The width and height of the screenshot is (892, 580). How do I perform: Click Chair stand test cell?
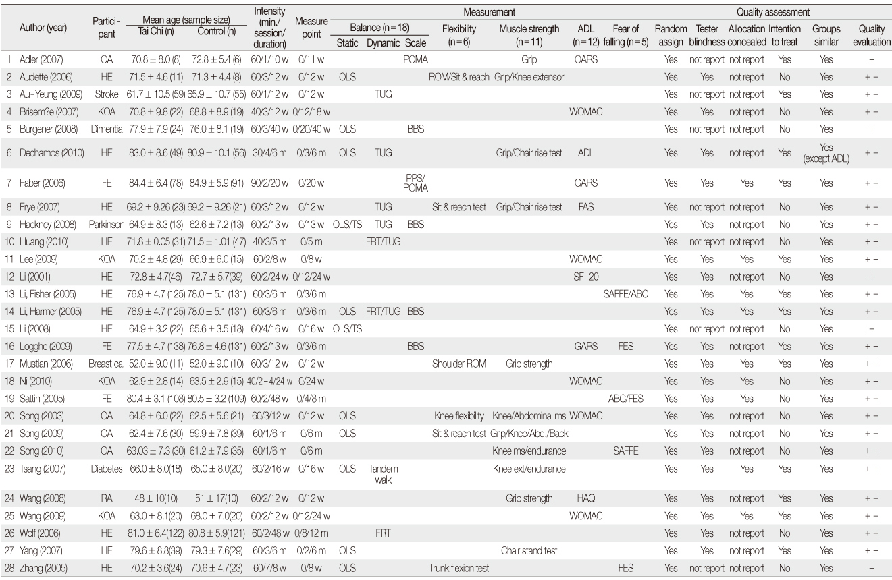[528, 551]
